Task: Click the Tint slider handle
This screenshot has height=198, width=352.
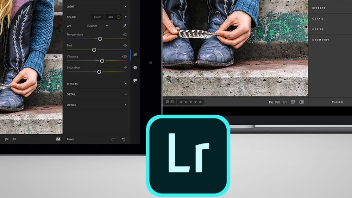Action: tap(94, 50)
